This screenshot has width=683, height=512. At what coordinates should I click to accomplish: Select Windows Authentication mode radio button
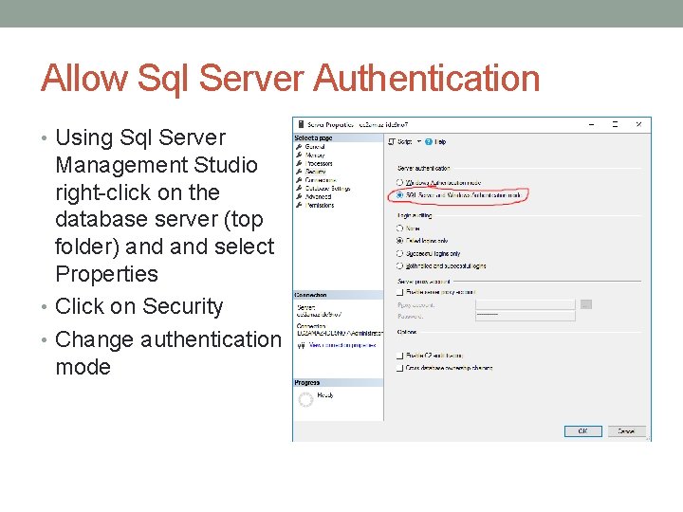click(399, 182)
